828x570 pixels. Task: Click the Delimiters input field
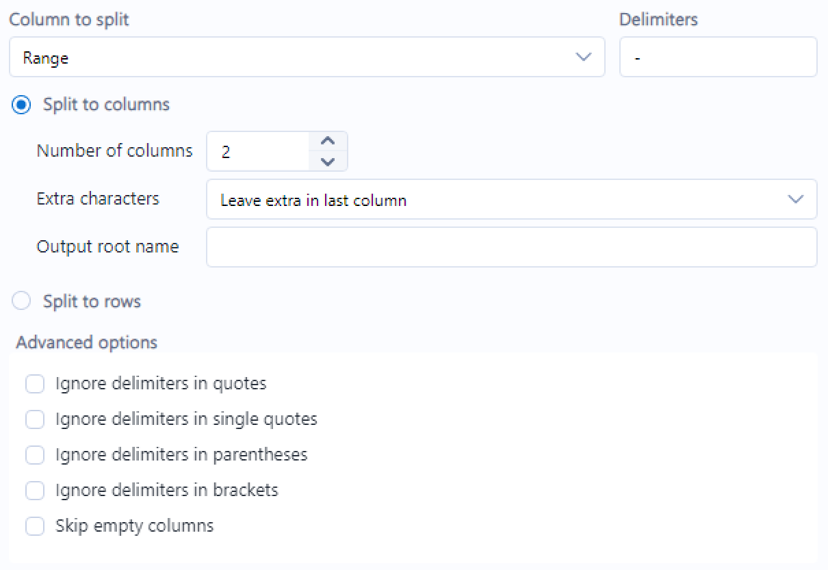click(718, 57)
